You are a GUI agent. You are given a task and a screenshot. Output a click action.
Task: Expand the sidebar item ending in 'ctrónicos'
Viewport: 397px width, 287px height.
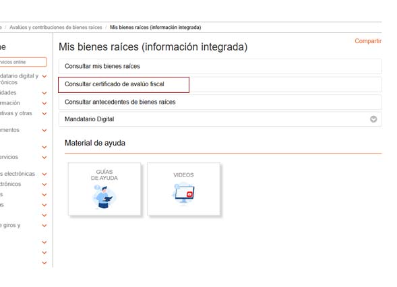pos(44,184)
